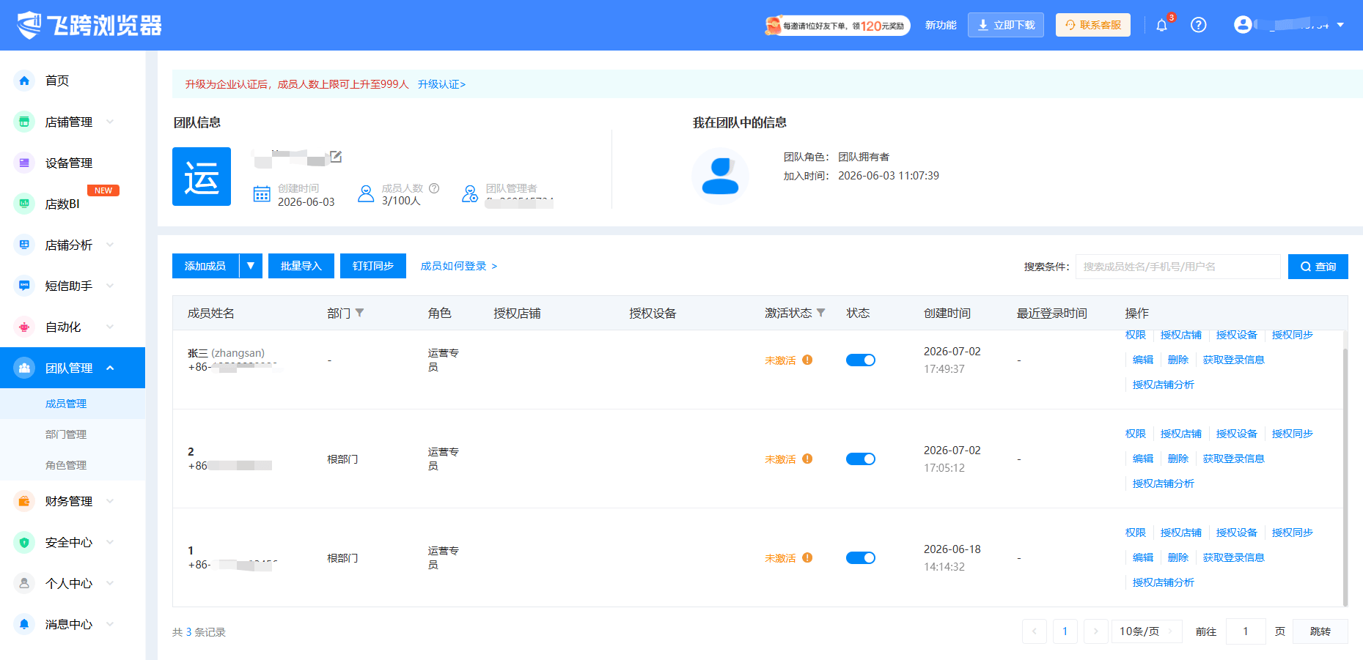The image size is (1363, 660).
Task: Open the 10条/页 page size dropdown
Action: (x=1147, y=631)
